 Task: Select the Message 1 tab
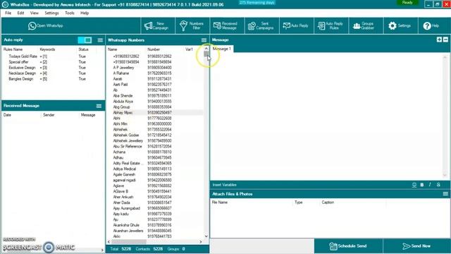click(222, 49)
